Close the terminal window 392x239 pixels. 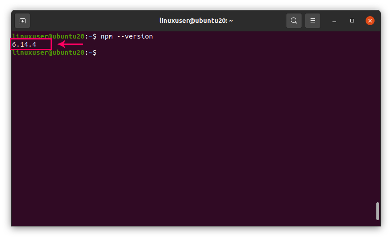tap(370, 21)
